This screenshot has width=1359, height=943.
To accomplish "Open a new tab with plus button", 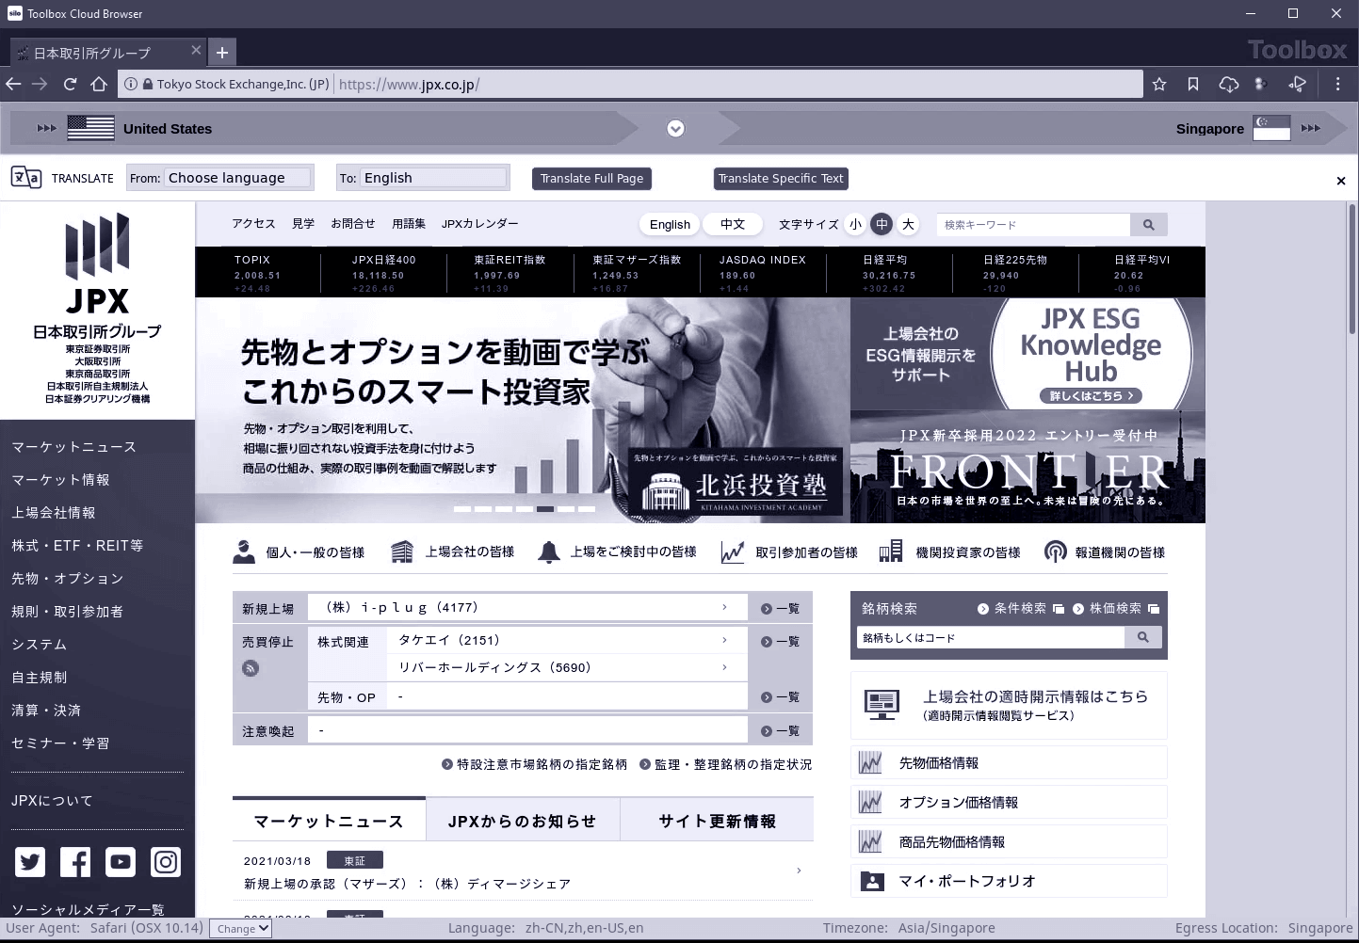I will (222, 53).
